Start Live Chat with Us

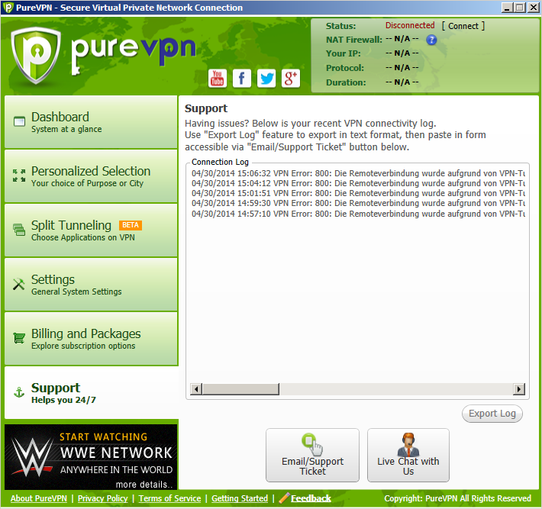click(408, 455)
